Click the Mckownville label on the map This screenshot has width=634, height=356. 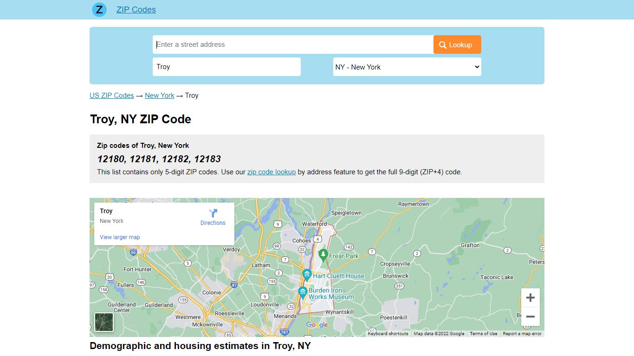(207, 324)
